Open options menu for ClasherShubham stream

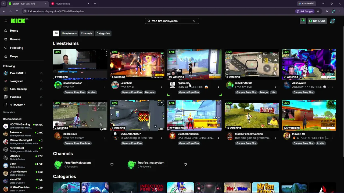point(218,138)
